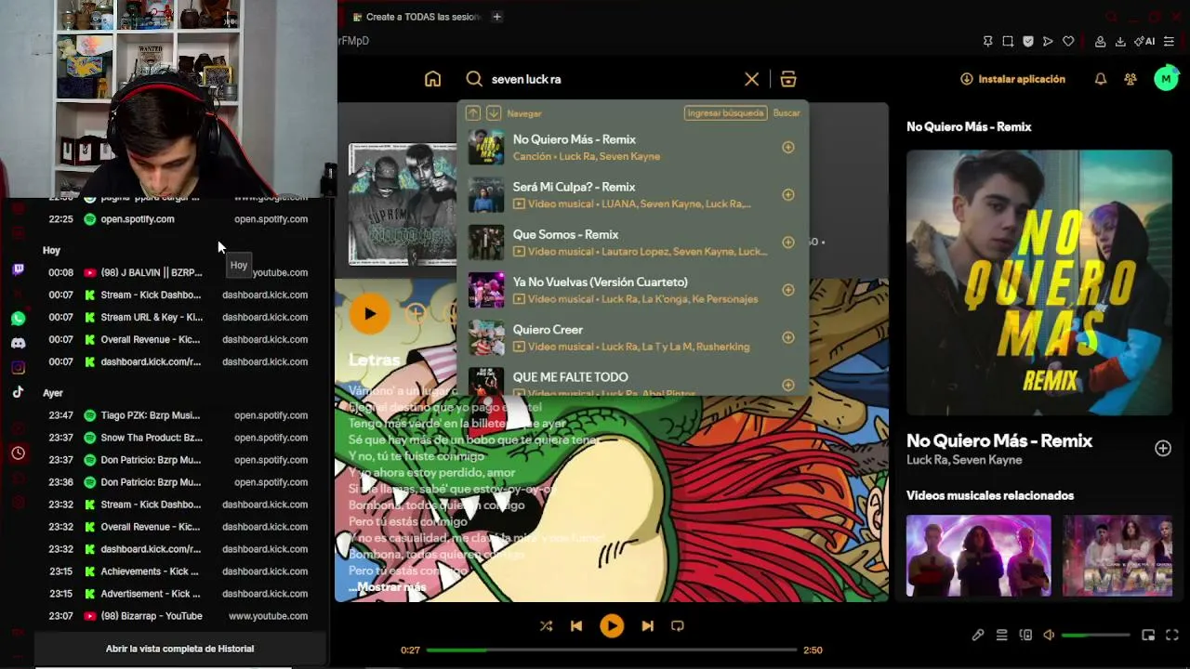
Task: Open TikTok in browser sidebar
Action: tap(18, 391)
